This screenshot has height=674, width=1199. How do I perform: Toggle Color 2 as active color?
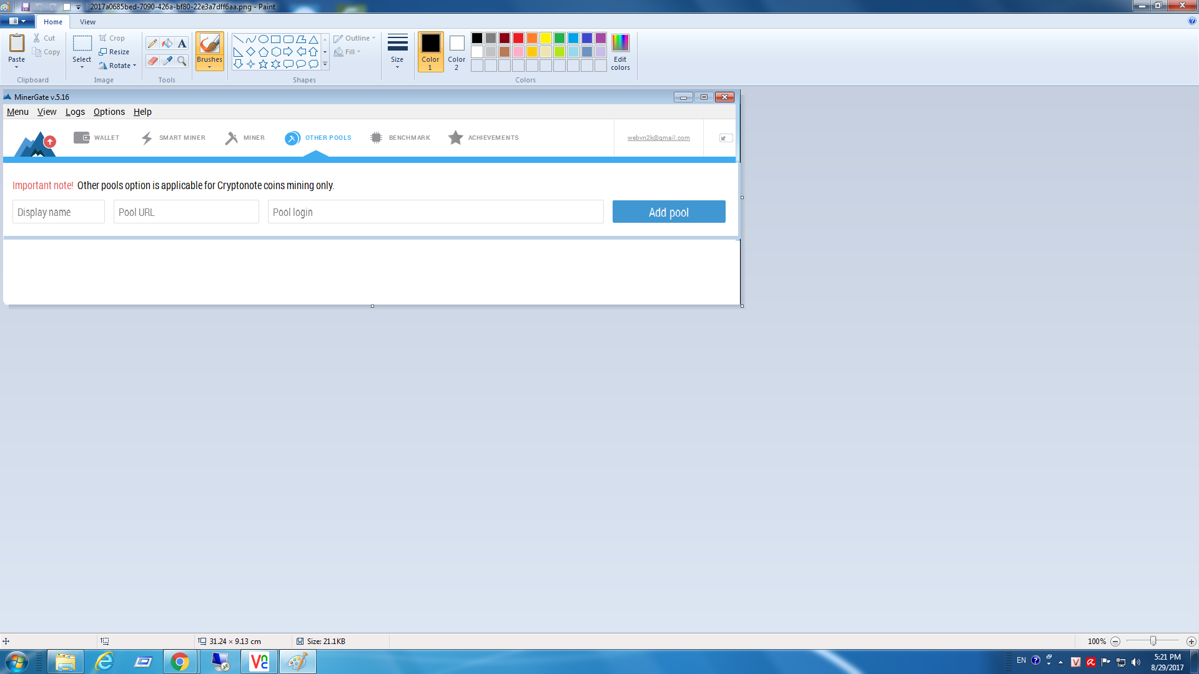456,52
